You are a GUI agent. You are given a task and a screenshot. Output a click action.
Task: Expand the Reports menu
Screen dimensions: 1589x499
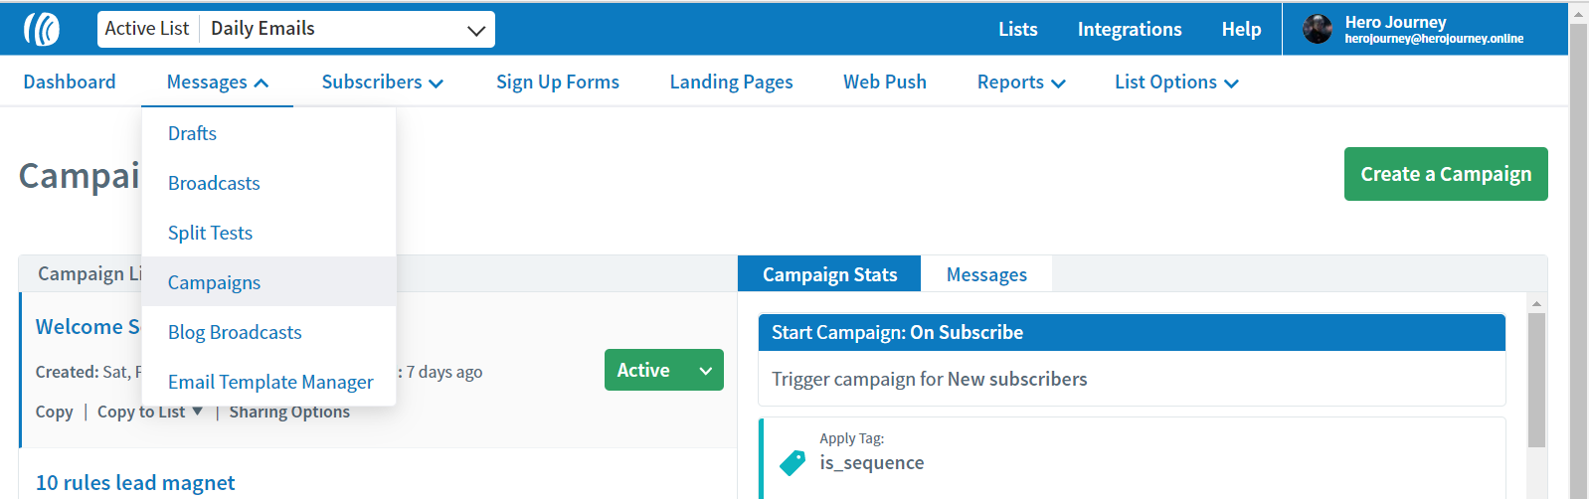(x=1021, y=83)
